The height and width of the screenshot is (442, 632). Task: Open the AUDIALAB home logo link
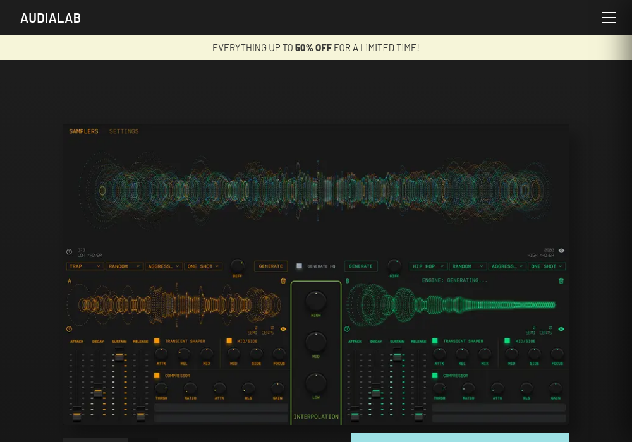51,18
